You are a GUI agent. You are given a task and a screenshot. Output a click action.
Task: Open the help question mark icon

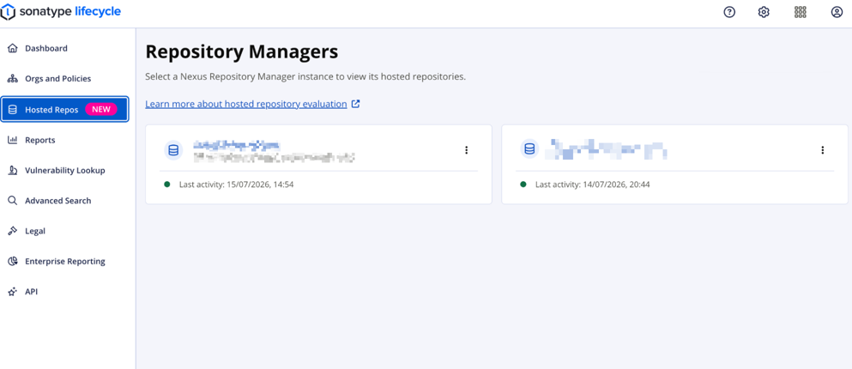point(729,12)
